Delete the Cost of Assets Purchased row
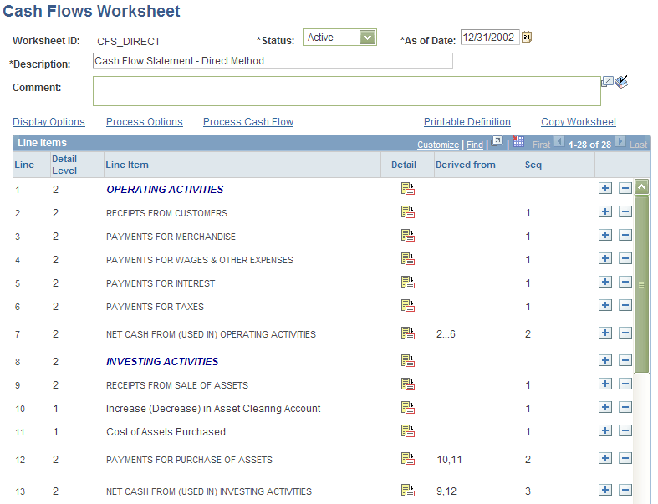 tap(625, 431)
